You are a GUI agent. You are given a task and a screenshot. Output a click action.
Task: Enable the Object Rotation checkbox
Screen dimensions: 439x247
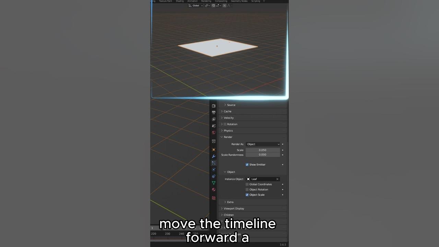coord(247,189)
